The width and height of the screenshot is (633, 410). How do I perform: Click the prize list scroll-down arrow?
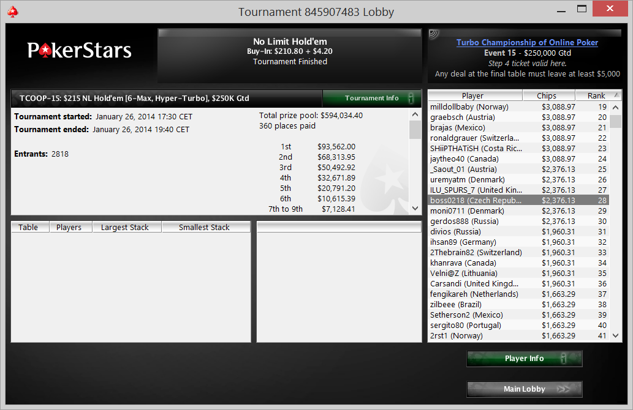point(415,208)
